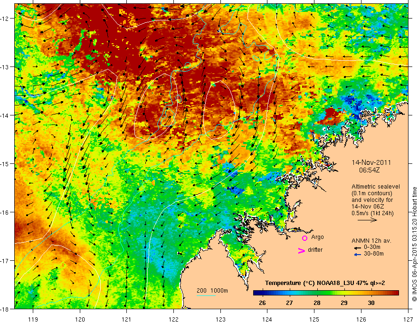Click the temperature color bar

point(326,293)
